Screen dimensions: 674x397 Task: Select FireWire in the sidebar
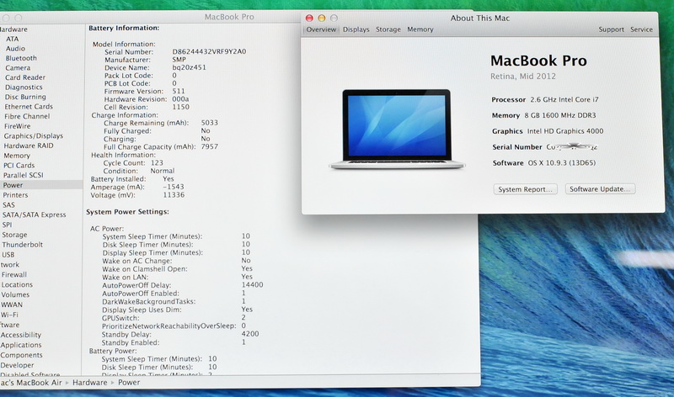[x=17, y=126]
